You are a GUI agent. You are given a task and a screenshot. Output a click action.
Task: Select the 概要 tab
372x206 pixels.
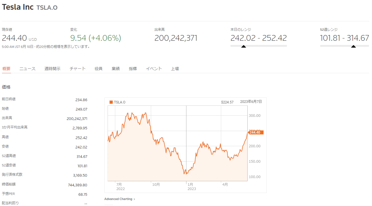pos(6,69)
